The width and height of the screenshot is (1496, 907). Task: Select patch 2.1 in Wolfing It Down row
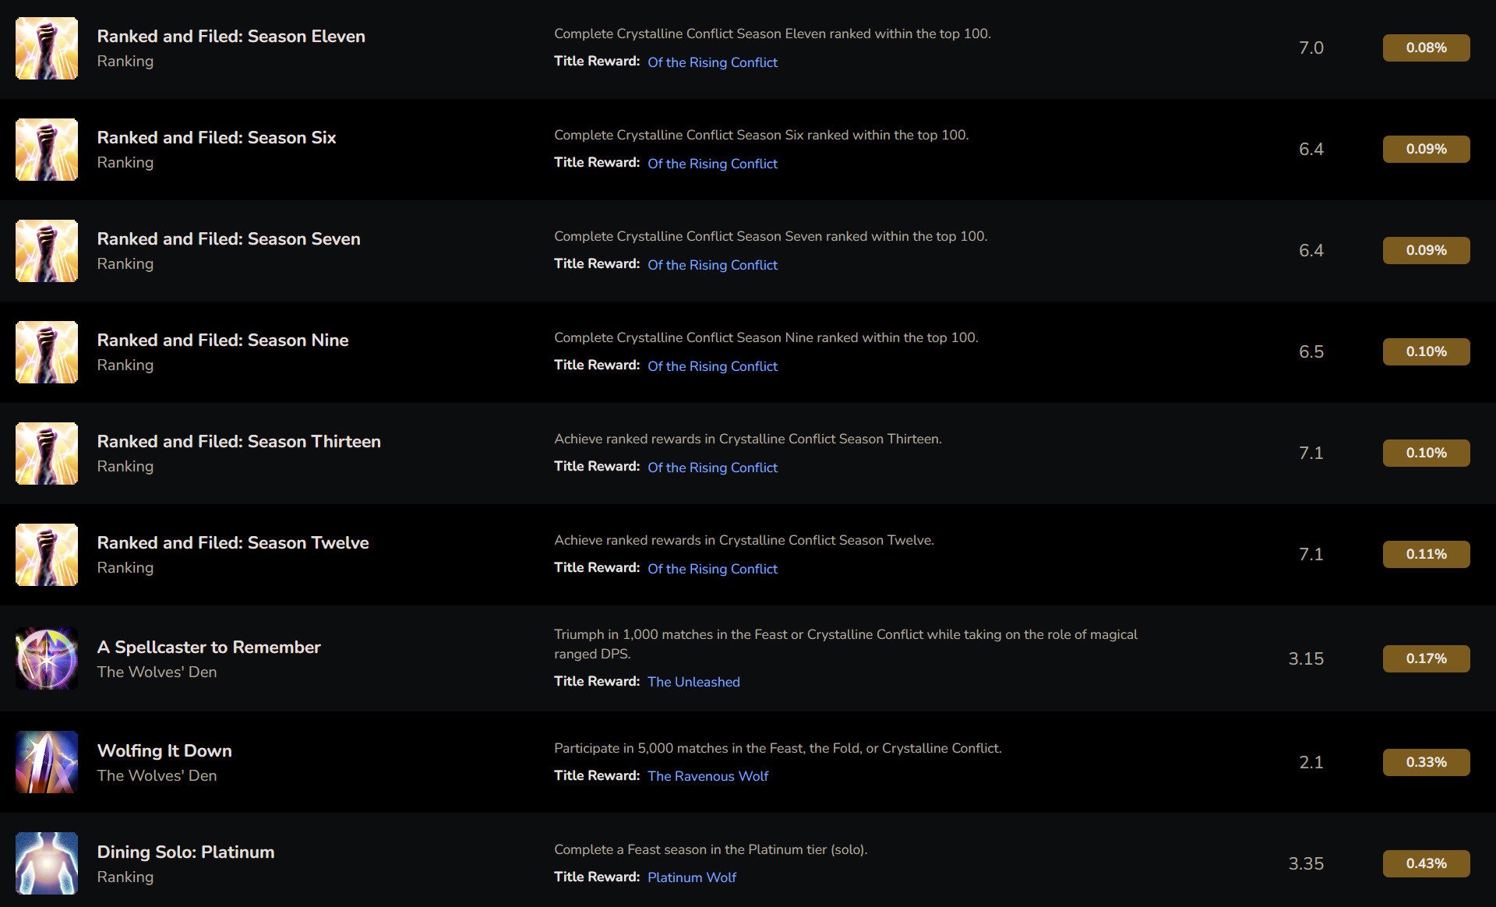click(1311, 762)
